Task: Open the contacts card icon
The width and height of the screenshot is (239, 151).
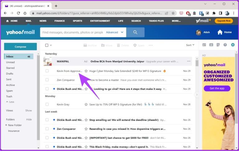Action: [204, 45]
